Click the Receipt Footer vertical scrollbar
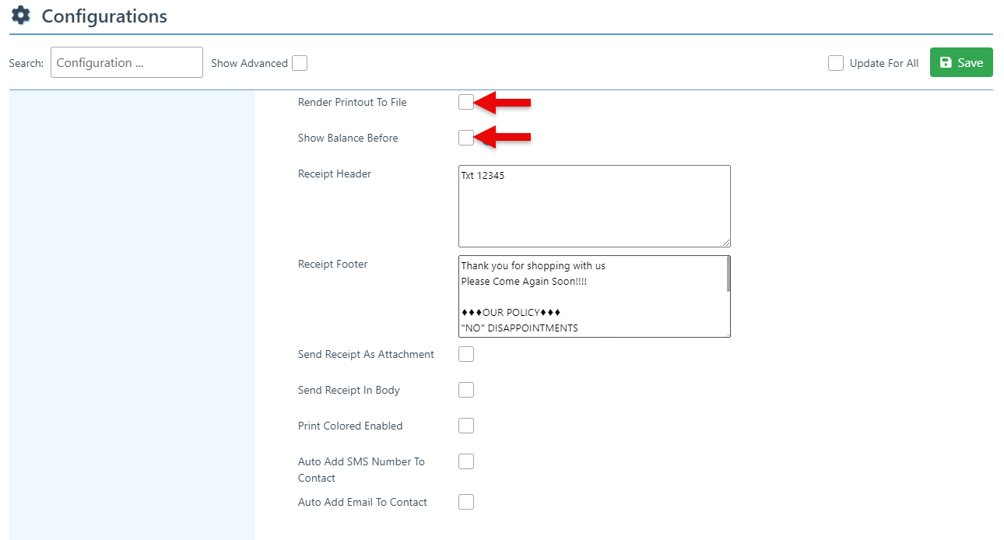The image size is (1004, 540). 728,275
